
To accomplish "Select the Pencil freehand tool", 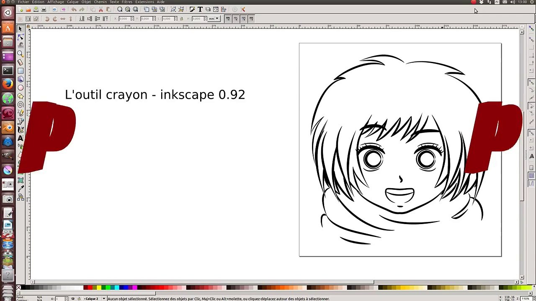I will (x=21, y=112).
